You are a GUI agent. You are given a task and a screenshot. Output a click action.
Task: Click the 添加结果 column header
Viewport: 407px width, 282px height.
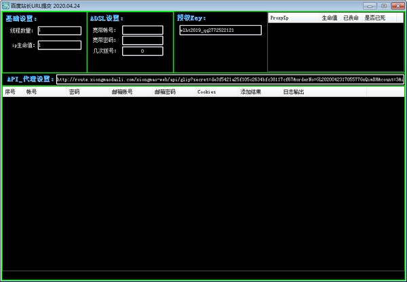coord(250,92)
